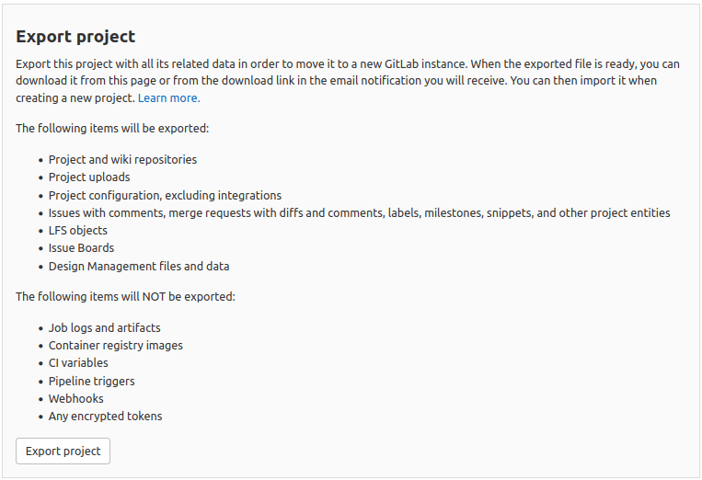Click 'The following items will be exported' text
This screenshot has width=702, height=480.
point(112,129)
